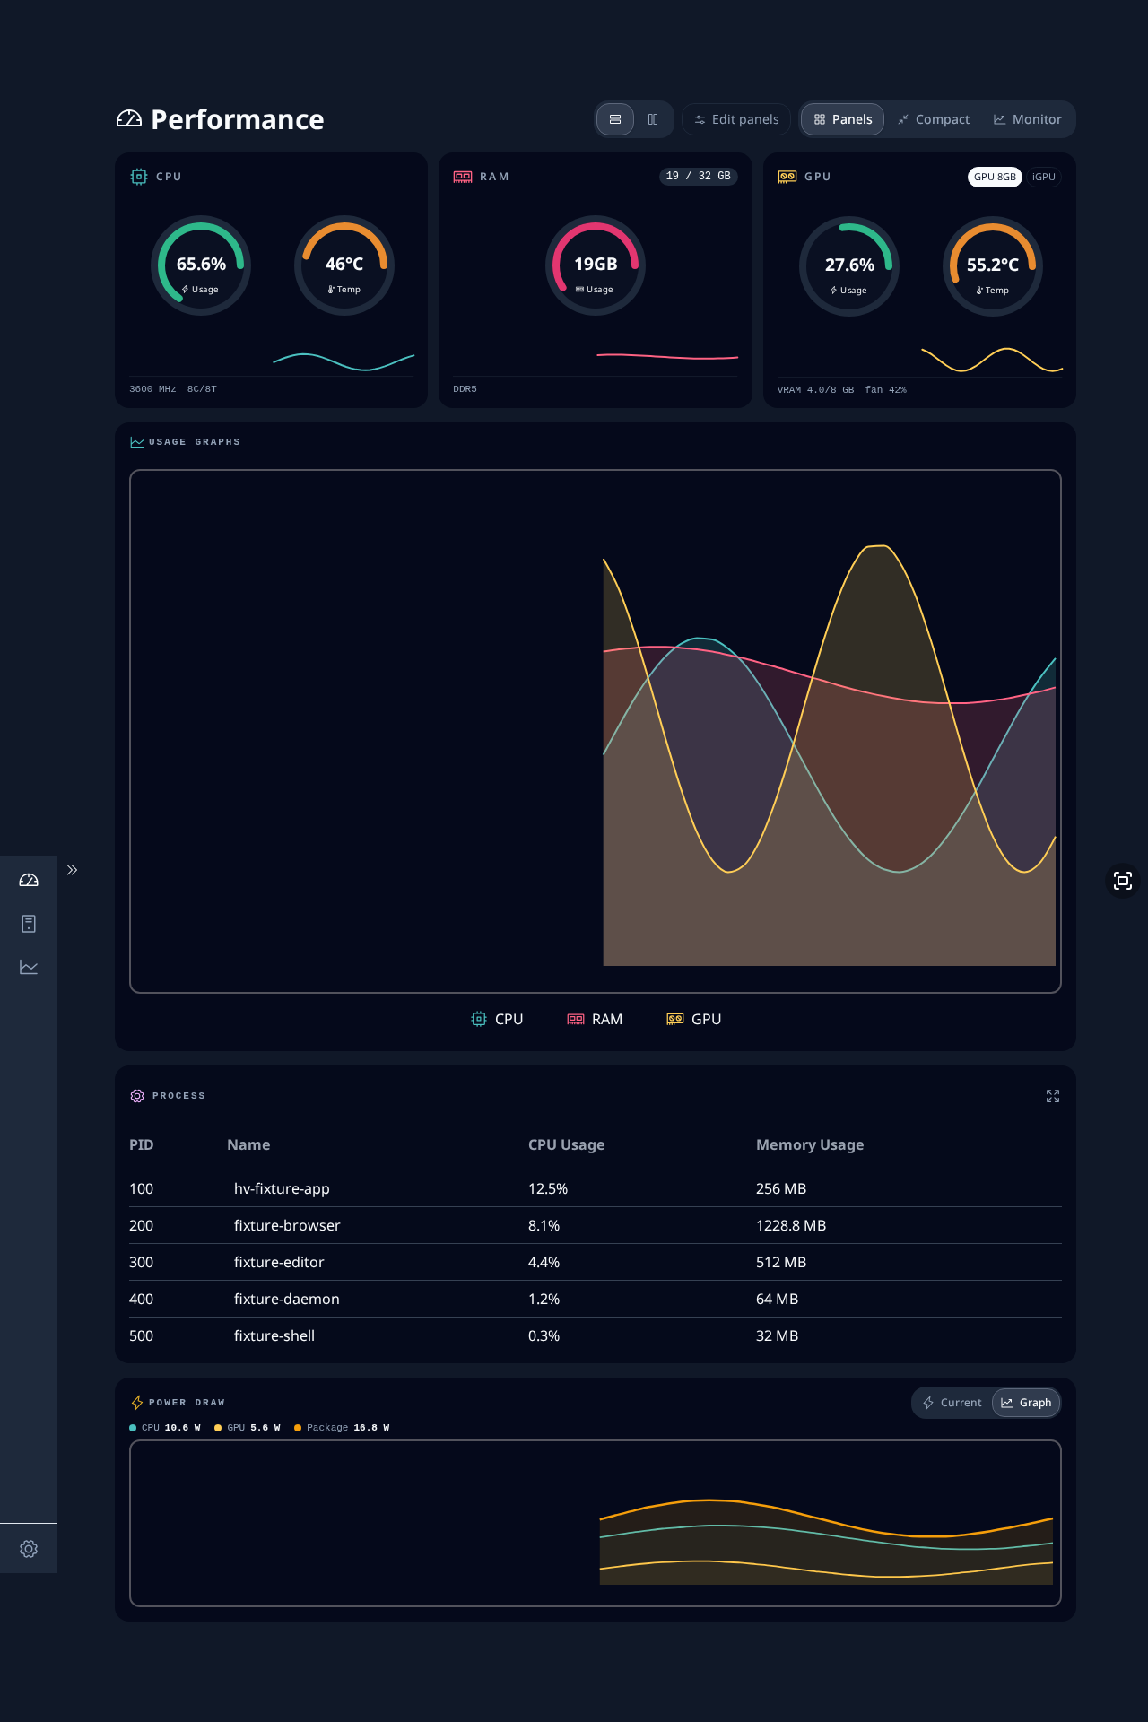Switch to the Compact view tab
This screenshot has height=1722, width=1148.
click(x=934, y=119)
